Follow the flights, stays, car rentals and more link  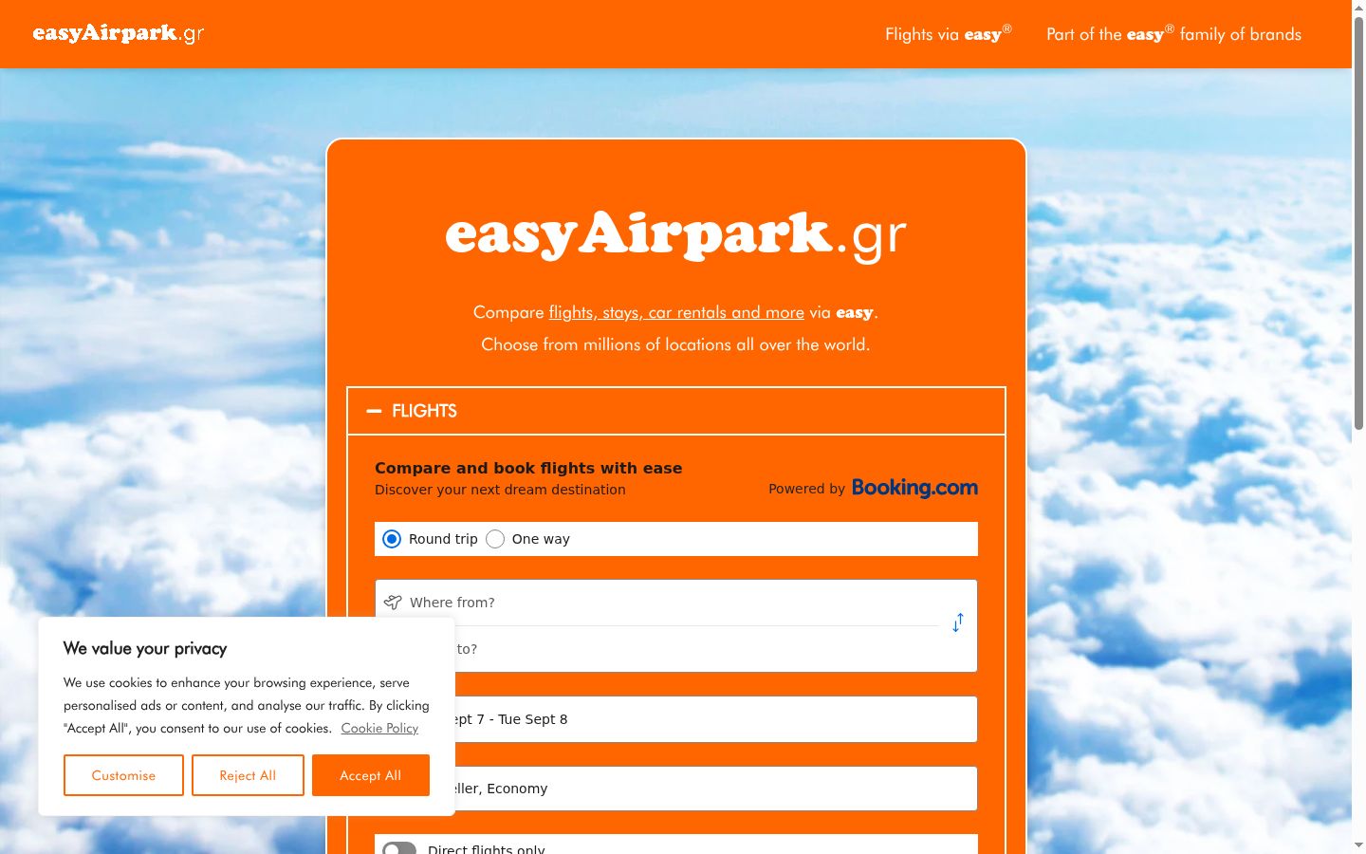pos(676,312)
